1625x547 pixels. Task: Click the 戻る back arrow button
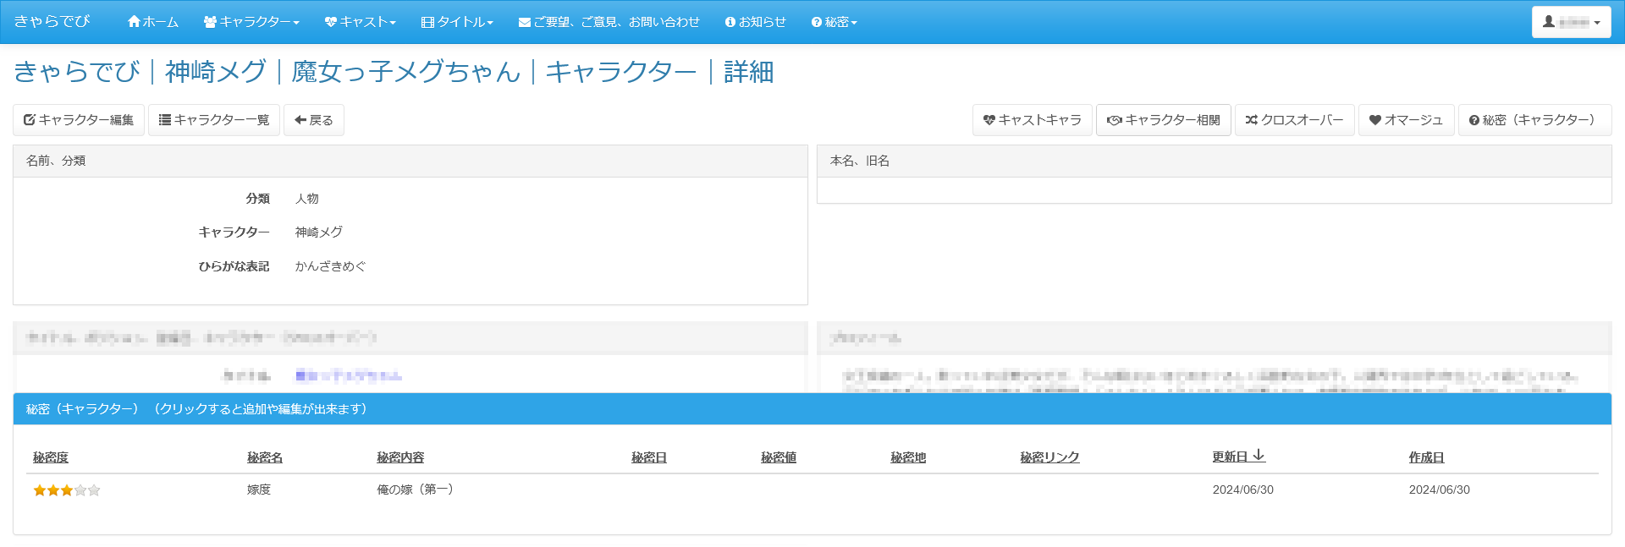pyautogui.click(x=313, y=120)
